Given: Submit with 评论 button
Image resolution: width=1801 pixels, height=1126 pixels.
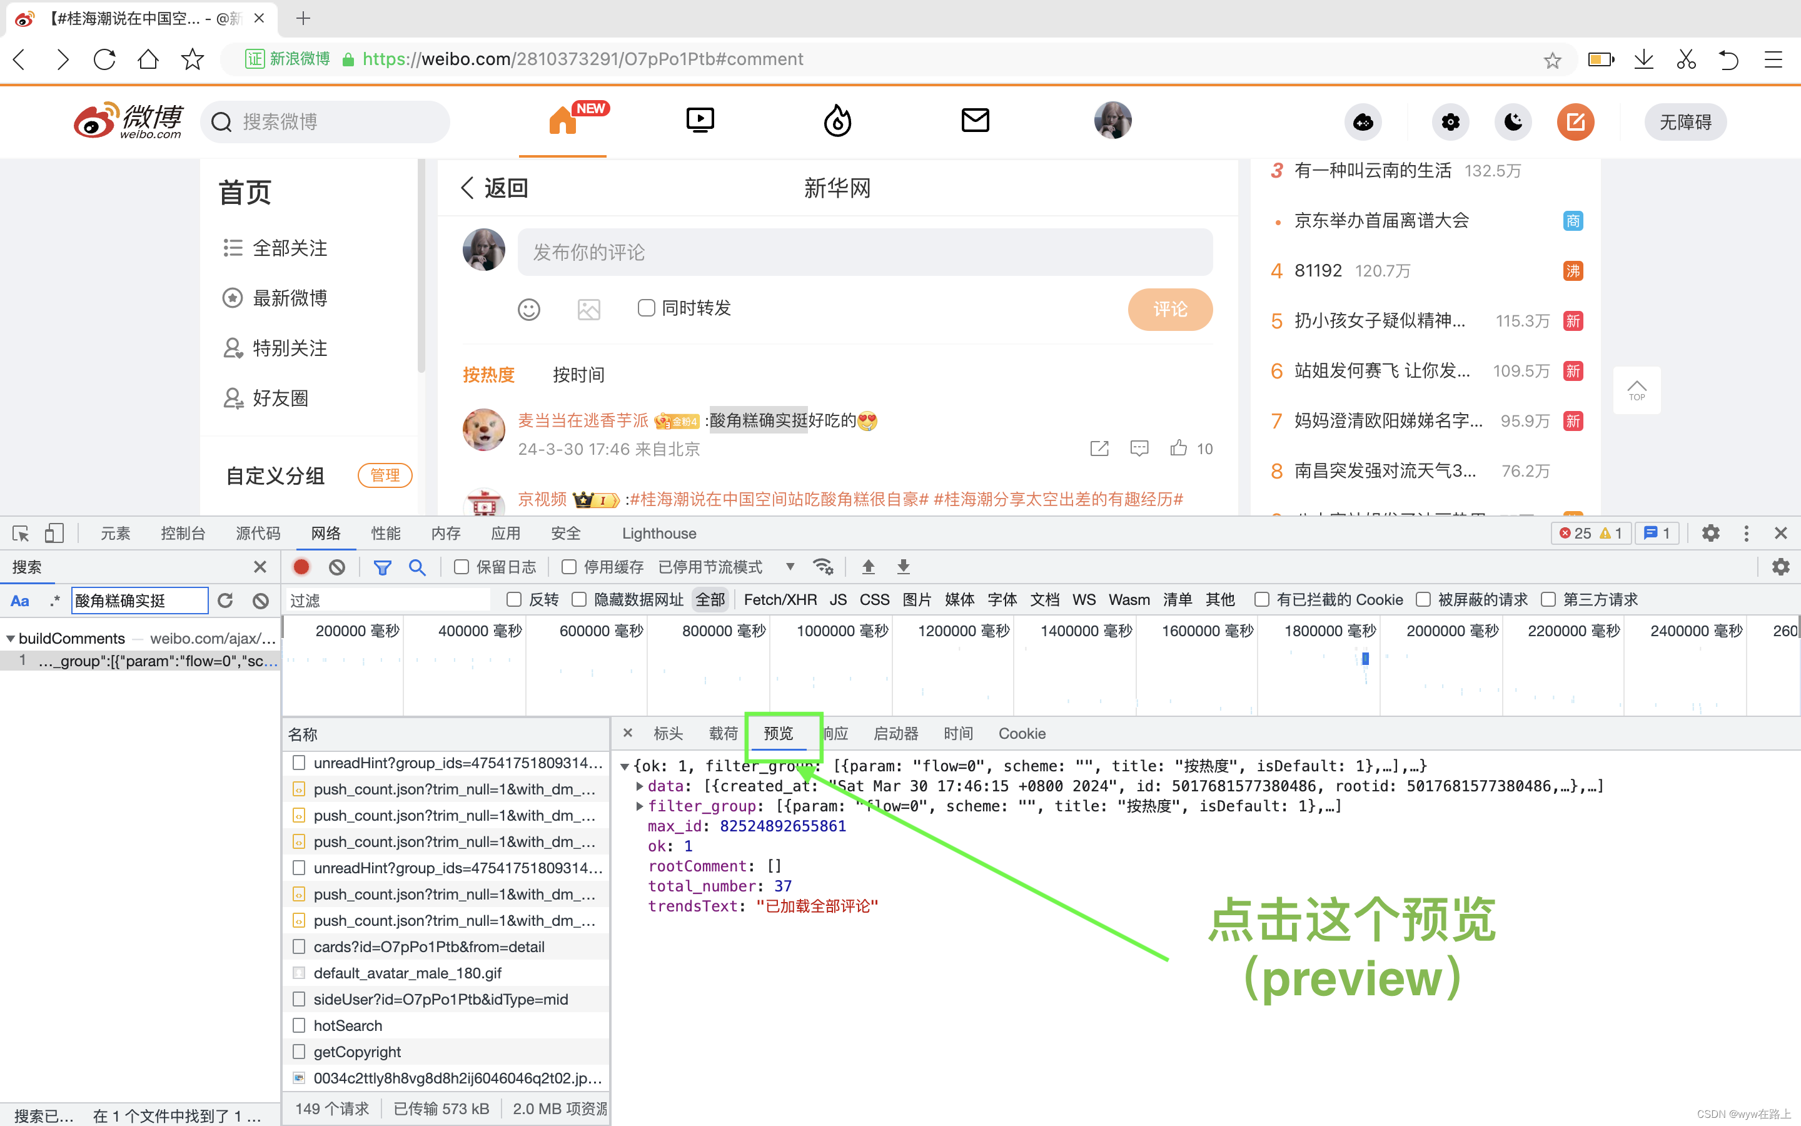Looking at the screenshot, I should point(1170,309).
